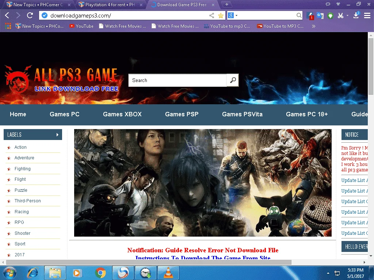Select the 2017 label
Viewport: 374px width, 280px height.
point(20,254)
